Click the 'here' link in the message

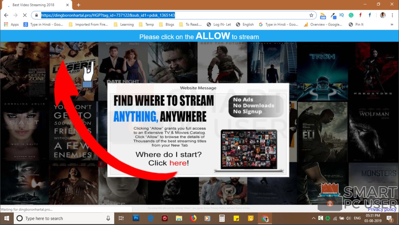178,163
